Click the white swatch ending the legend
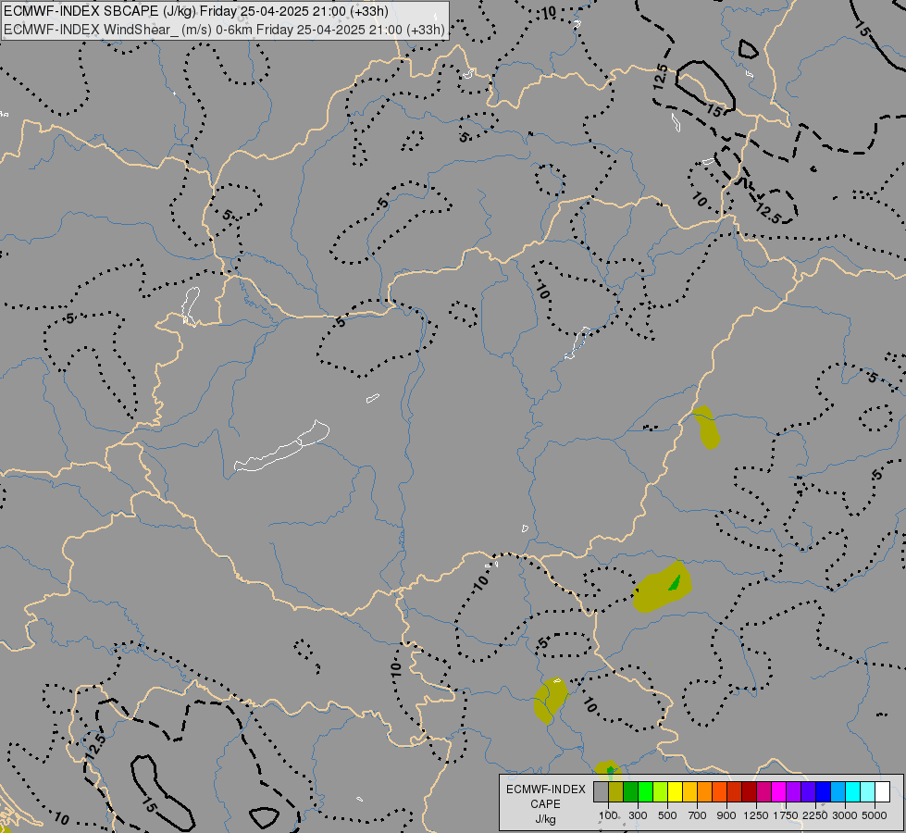This screenshot has height=833, width=906. (x=883, y=792)
